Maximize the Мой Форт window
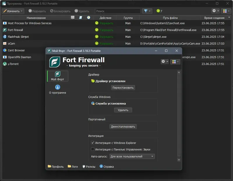Screen dimensions: 233x181 166,51
